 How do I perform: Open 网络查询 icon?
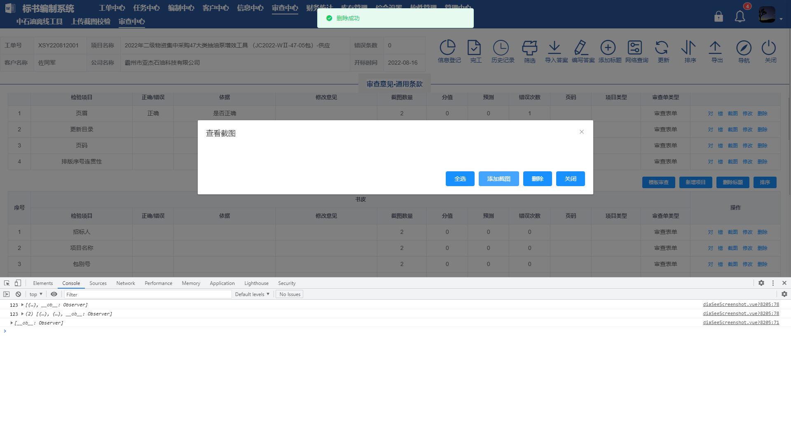pyautogui.click(x=635, y=48)
